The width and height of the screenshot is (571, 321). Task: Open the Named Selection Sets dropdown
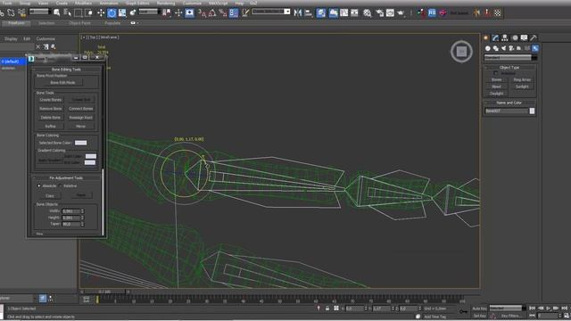[271, 12]
